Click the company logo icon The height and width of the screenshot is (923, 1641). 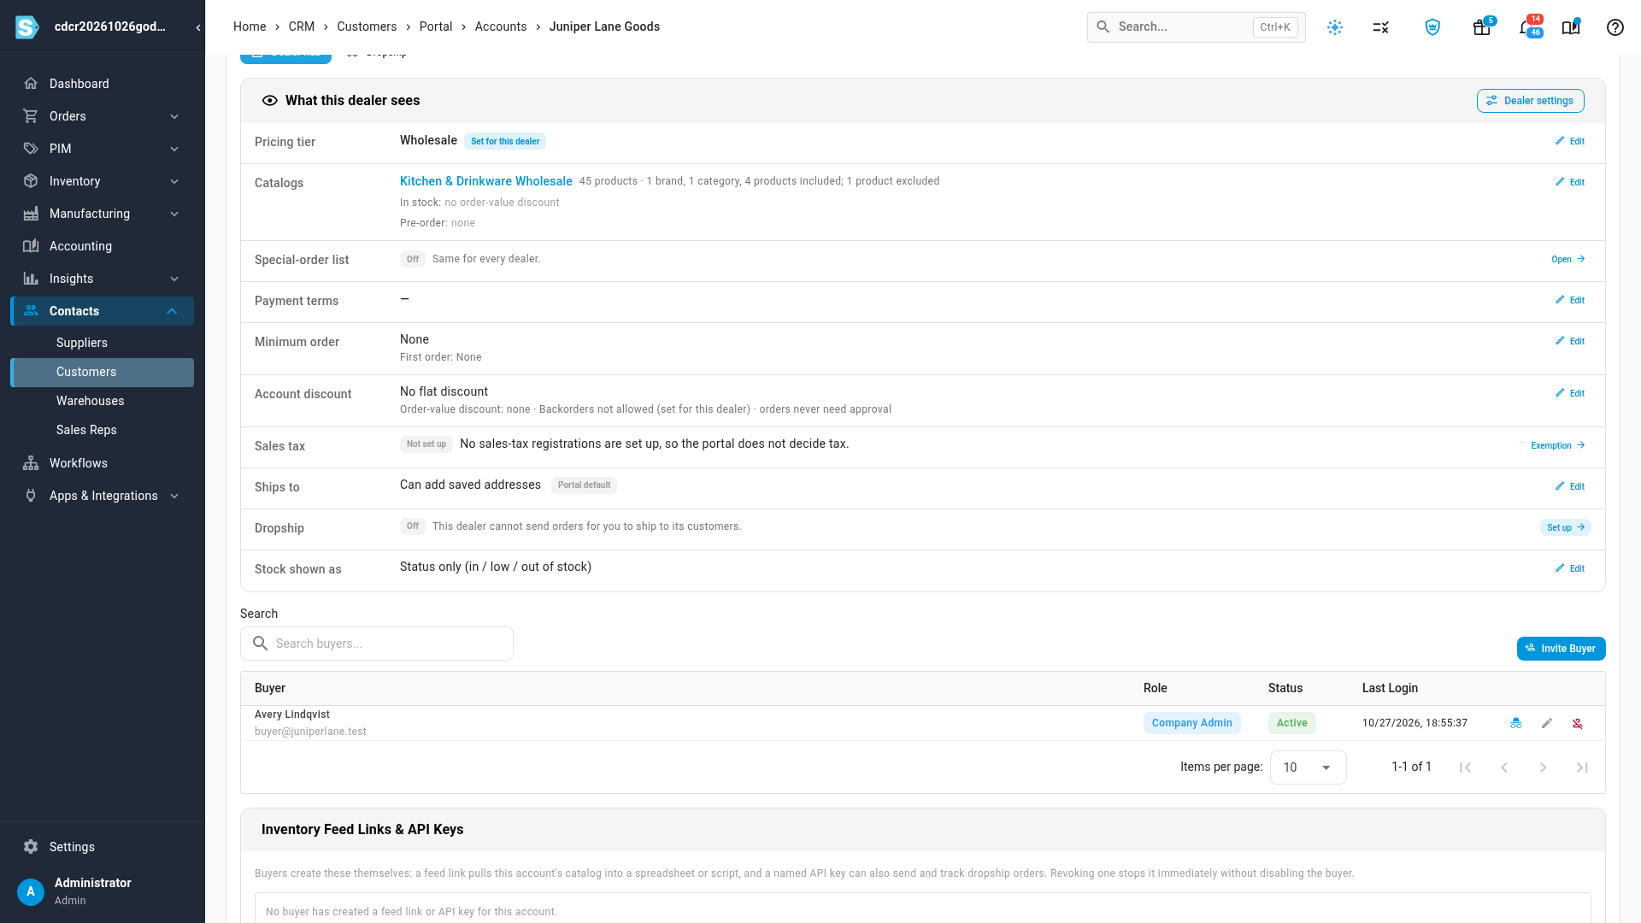[27, 27]
